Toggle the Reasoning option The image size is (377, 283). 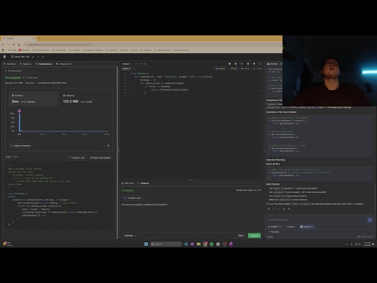(x=275, y=232)
